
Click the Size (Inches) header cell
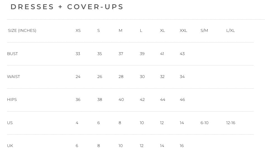point(22,30)
